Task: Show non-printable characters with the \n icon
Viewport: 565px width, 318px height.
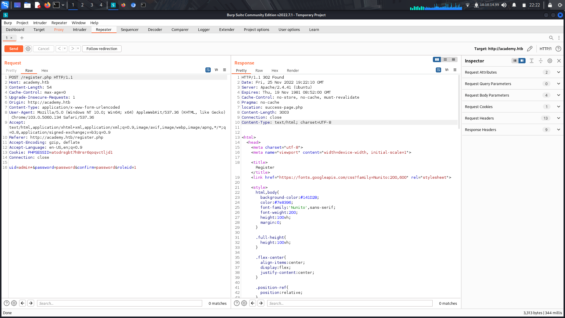Action: click(217, 70)
